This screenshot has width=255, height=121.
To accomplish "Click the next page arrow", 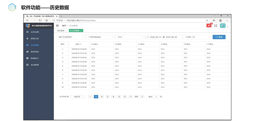I will [142, 97].
